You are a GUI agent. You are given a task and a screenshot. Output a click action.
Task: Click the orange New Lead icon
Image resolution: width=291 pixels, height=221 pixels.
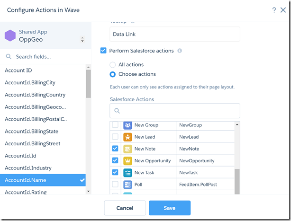127,137
